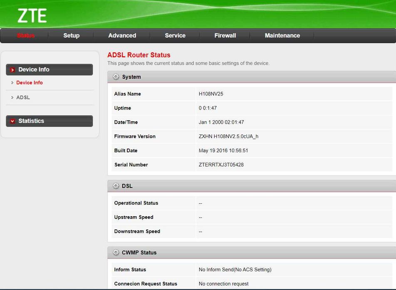
Task: Select the Firewall tab
Action: [225, 36]
